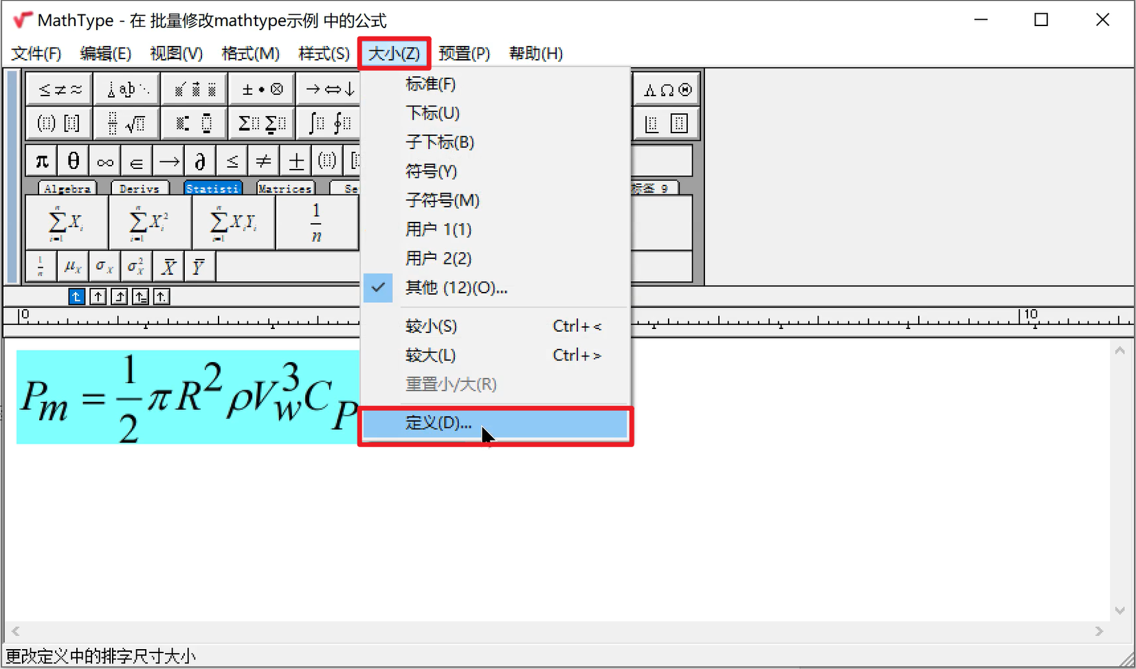The width and height of the screenshot is (1136, 669).
Task: Insert the plus-minus symbol from the symbol bar
Action: click(296, 161)
